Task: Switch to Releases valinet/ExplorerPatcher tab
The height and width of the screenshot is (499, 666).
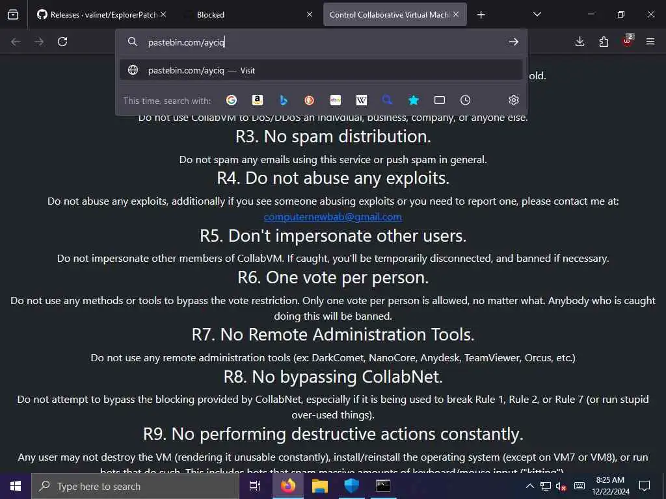Action: [x=100, y=15]
